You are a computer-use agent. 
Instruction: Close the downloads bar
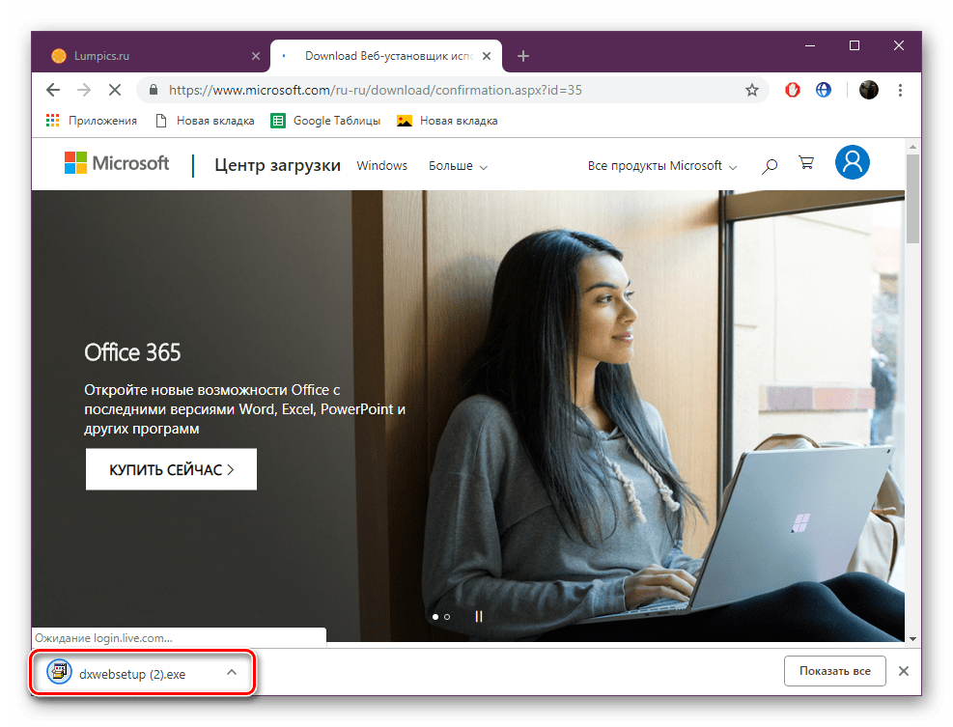(904, 671)
